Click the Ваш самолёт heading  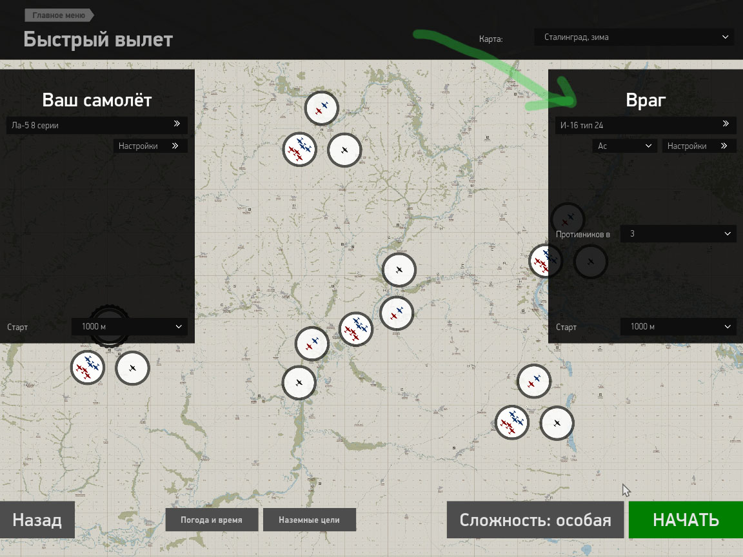point(97,100)
